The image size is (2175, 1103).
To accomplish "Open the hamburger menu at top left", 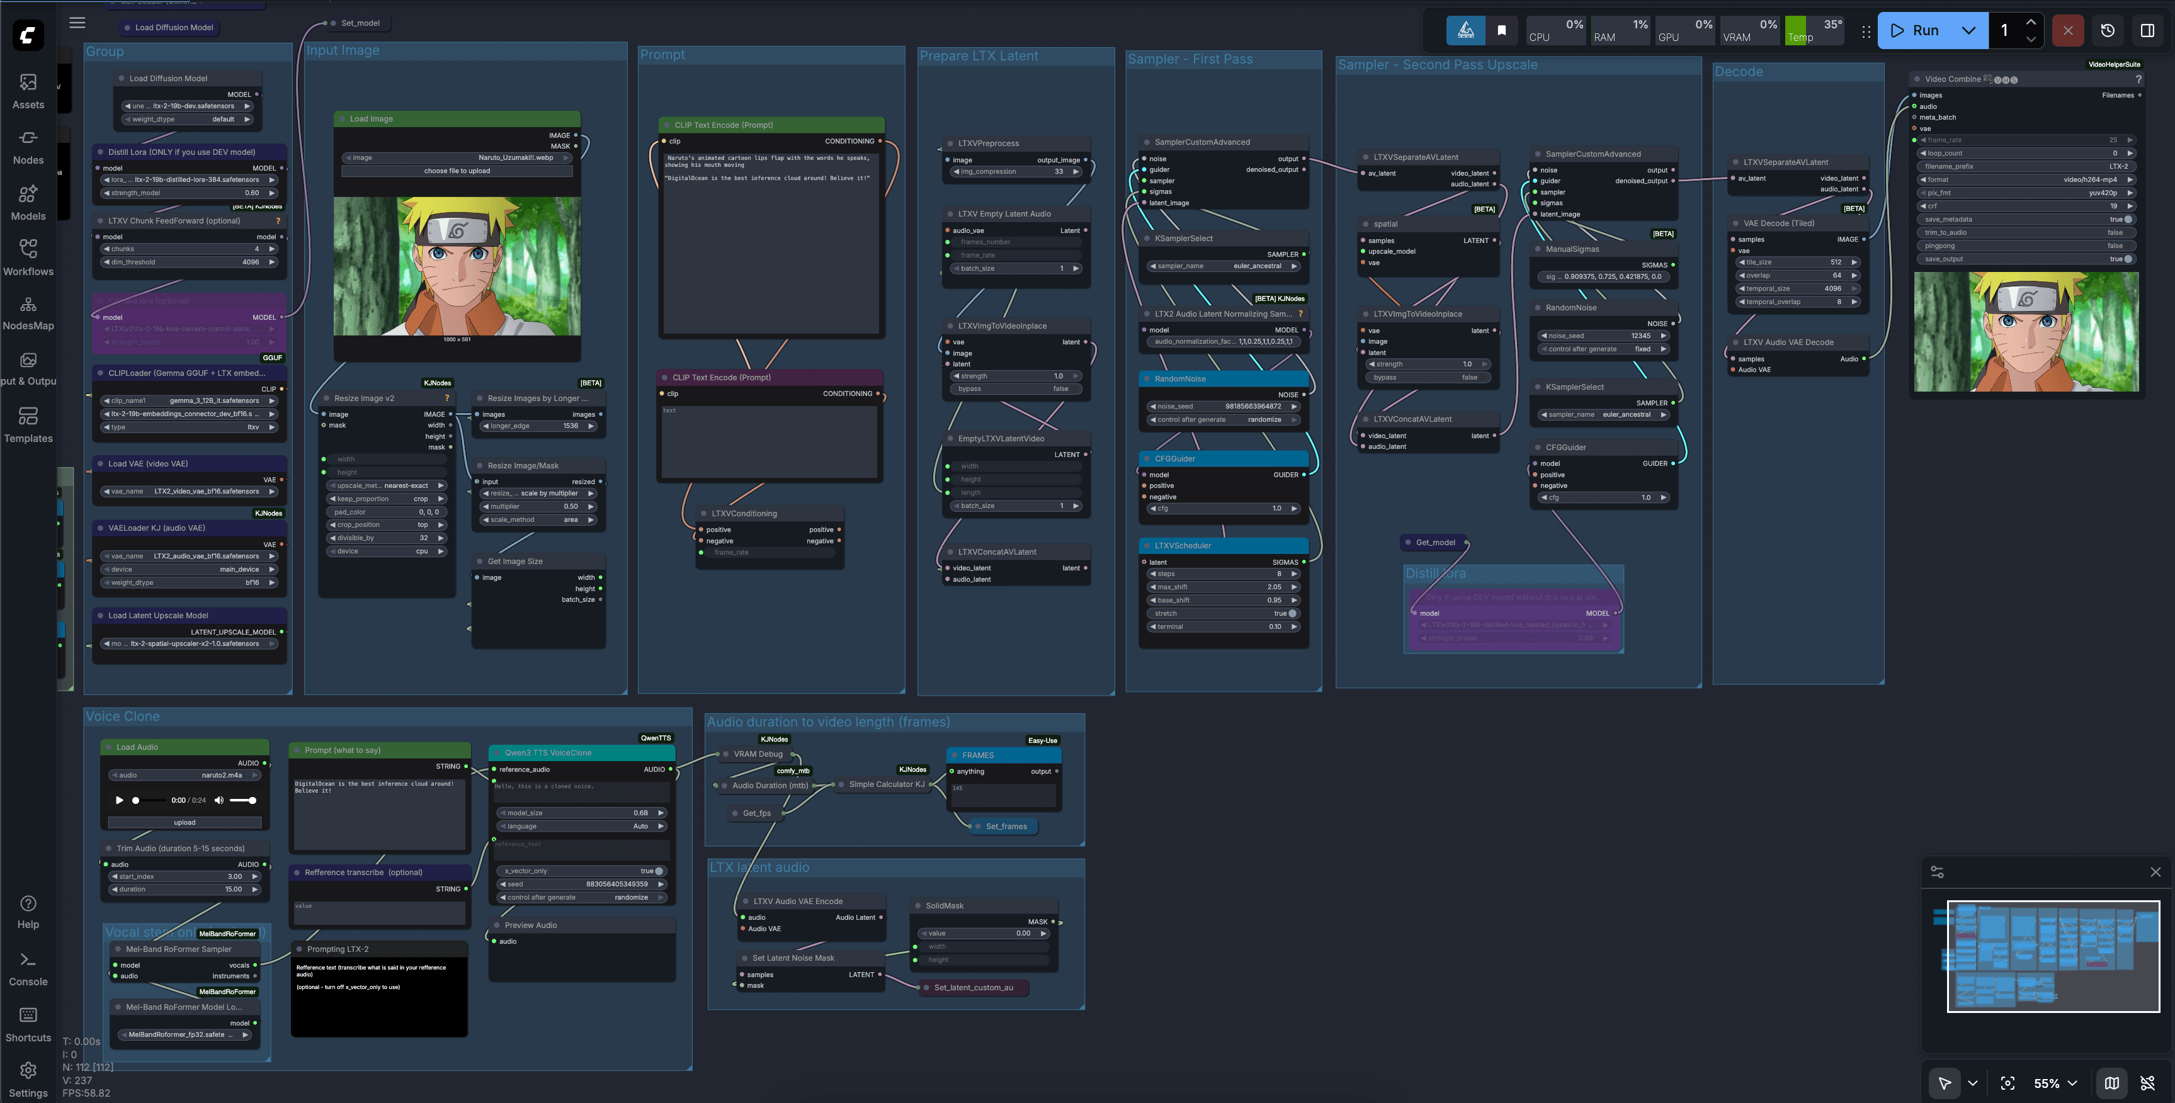I will pos(77,23).
